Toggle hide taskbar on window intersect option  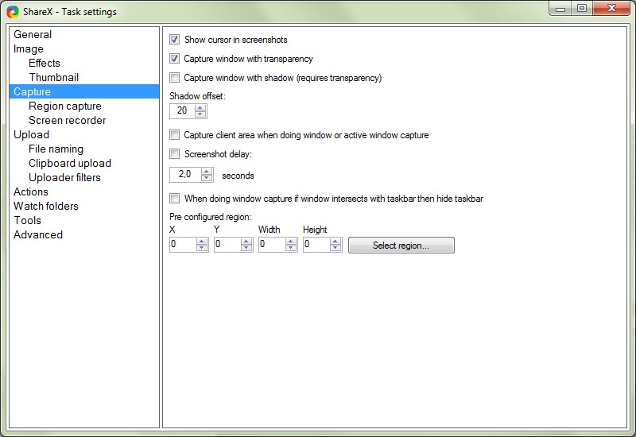175,199
